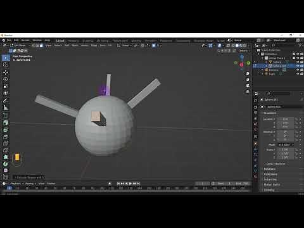Image resolution: width=304 pixels, height=228 pixels.
Task: Uncheck the Collection exclude checkbox
Action: click(x=294, y=54)
